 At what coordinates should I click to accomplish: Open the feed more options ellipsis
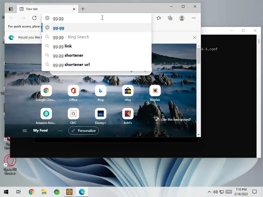[x=60, y=131]
